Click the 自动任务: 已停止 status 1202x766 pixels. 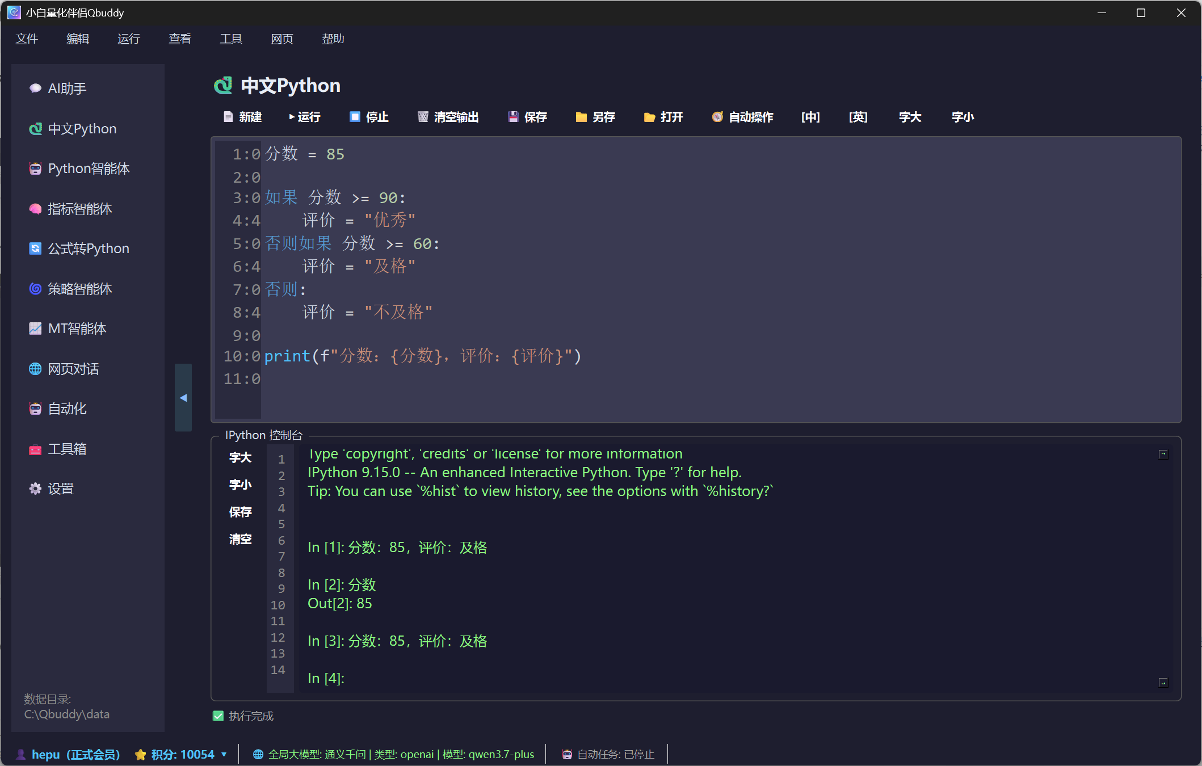(608, 755)
